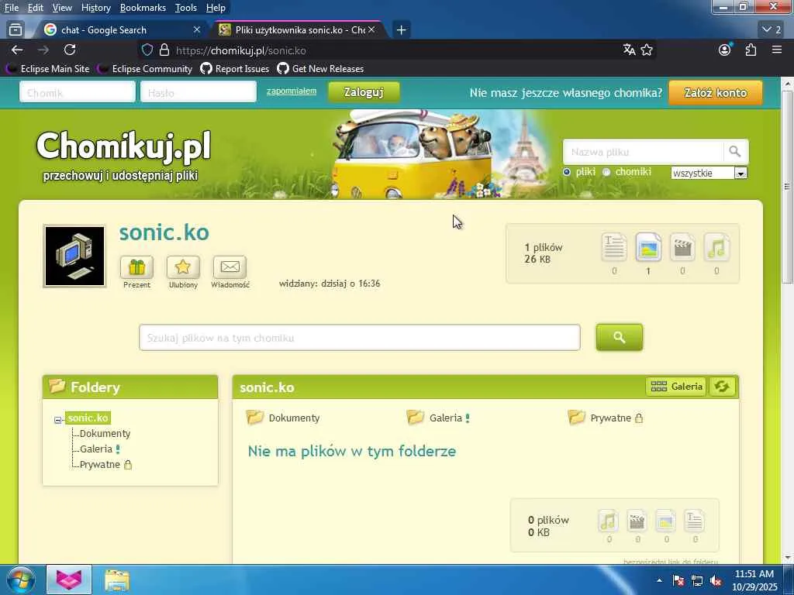Click the page vertical scrollbar thumb
Viewport: 794px width, 595px height.
(787, 187)
